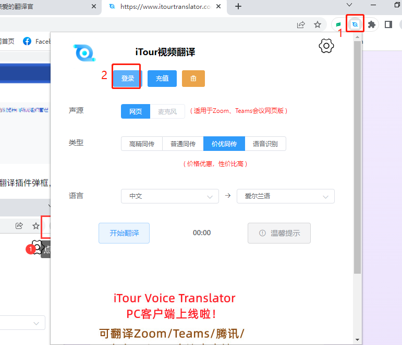The image size is (402, 345).
Task: Click the popup vertical scrollbar thumb
Action: (357, 157)
